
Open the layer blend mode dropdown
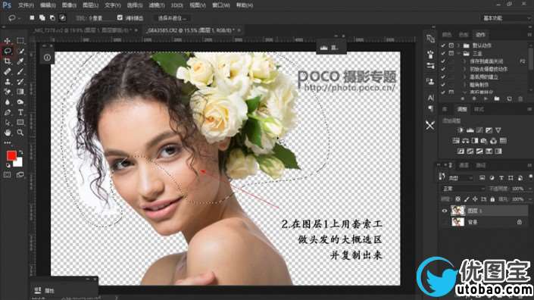pos(463,189)
